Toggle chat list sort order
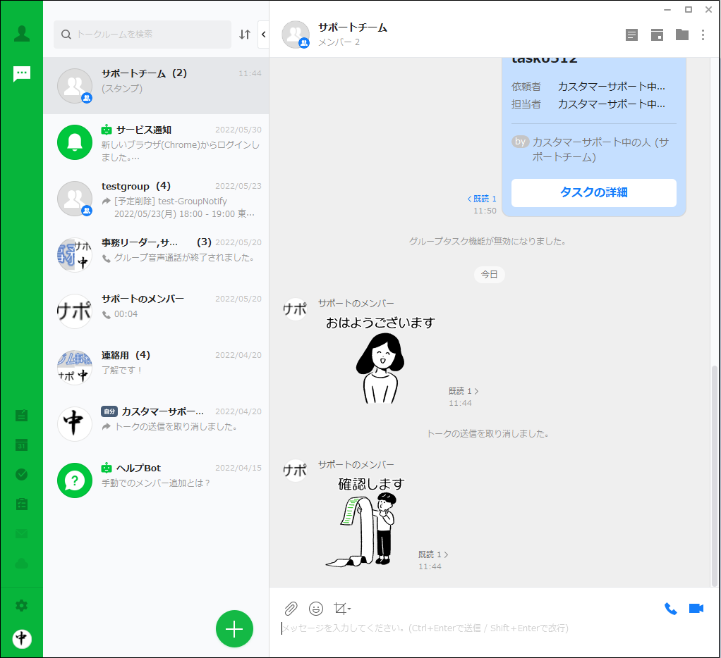721x658 pixels. coord(245,34)
